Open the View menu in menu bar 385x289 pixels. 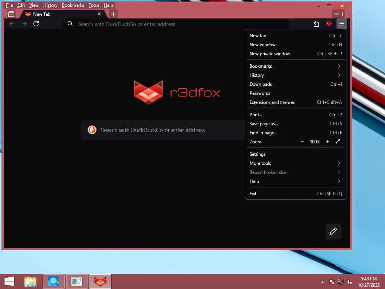pyautogui.click(x=34, y=5)
